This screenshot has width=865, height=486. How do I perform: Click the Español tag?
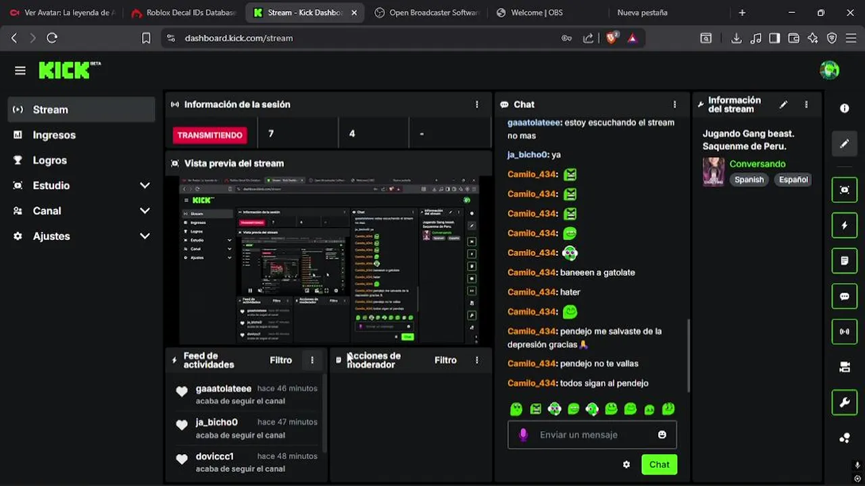[x=793, y=180]
